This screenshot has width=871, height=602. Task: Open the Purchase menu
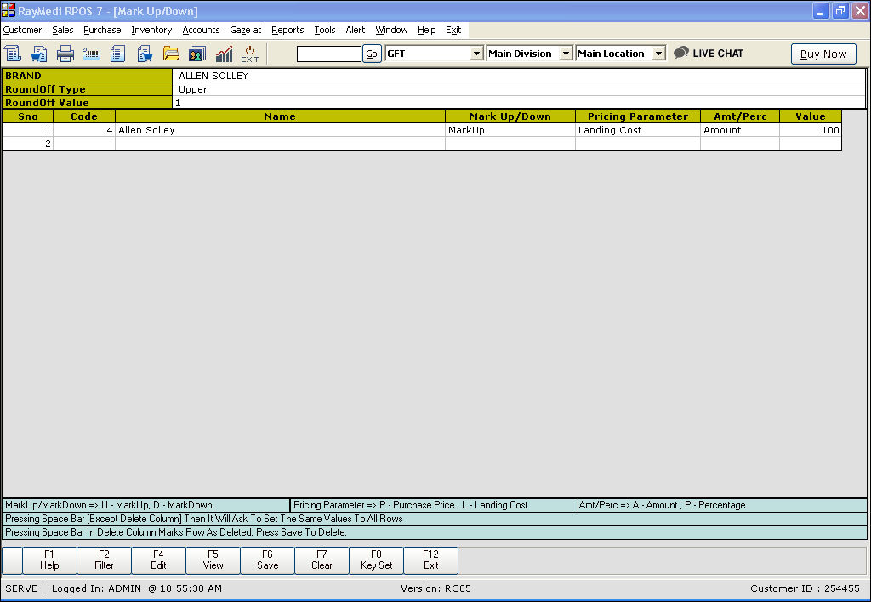click(102, 30)
